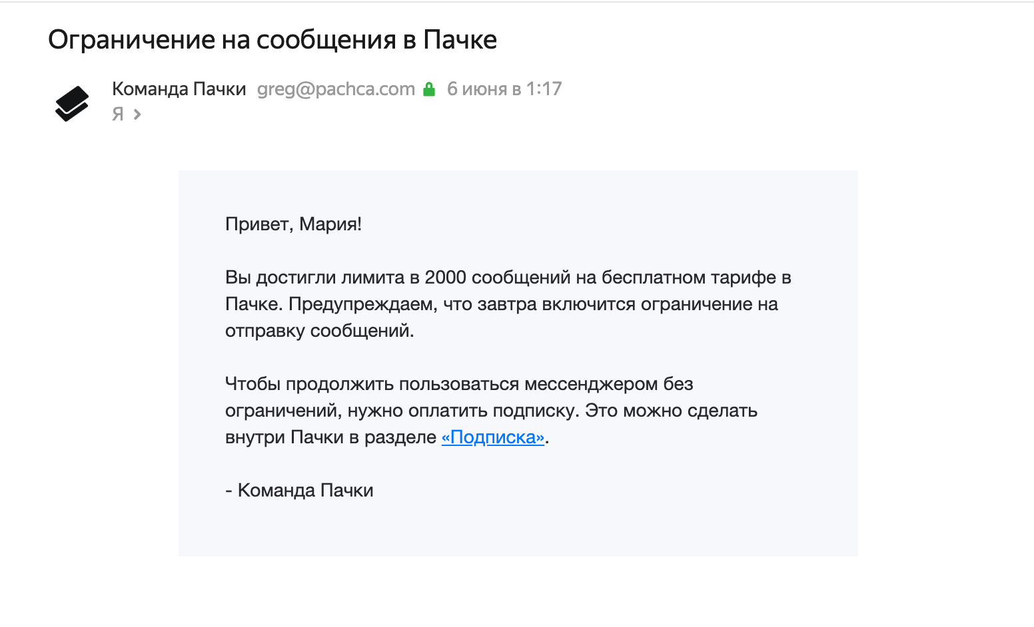Viewport: 1034px width, 627px height.
Task: Click the line "отправку сообщений."
Action: click(x=320, y=331)
